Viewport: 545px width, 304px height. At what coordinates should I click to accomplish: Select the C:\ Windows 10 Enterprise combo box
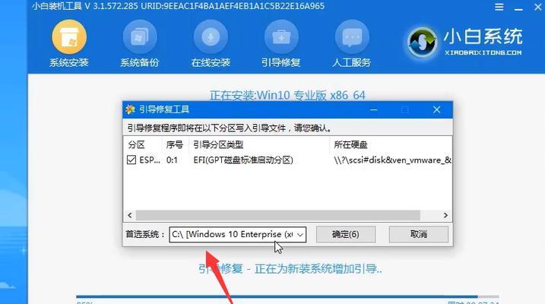click(x=238, y=235)
